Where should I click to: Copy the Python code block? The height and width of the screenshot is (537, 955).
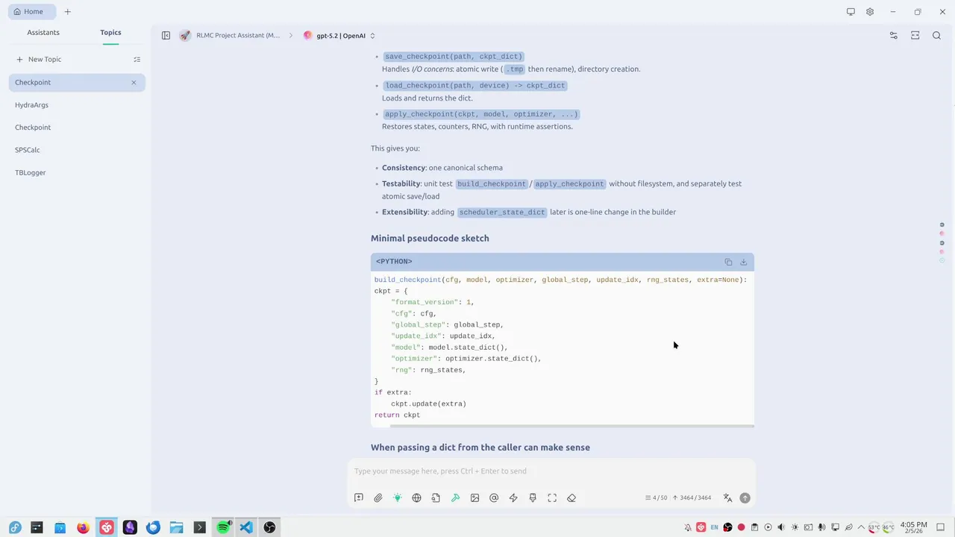(x=728, y=262)
